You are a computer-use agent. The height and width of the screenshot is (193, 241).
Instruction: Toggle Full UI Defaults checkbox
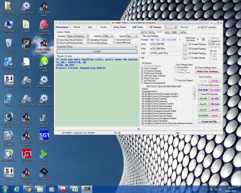click(x=142, y=68)
